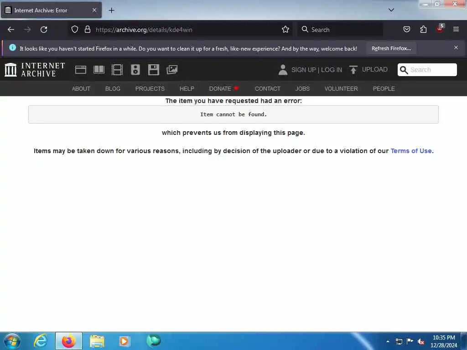Open Windows Explorer folder on taskbar
467x350 pixels.
coord(97,341)
